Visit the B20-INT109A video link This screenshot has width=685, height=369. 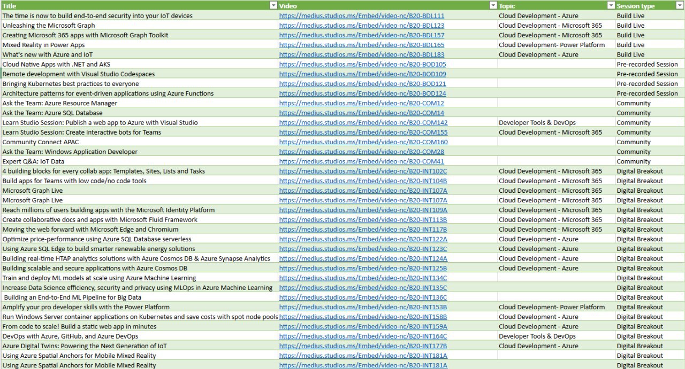363,210
